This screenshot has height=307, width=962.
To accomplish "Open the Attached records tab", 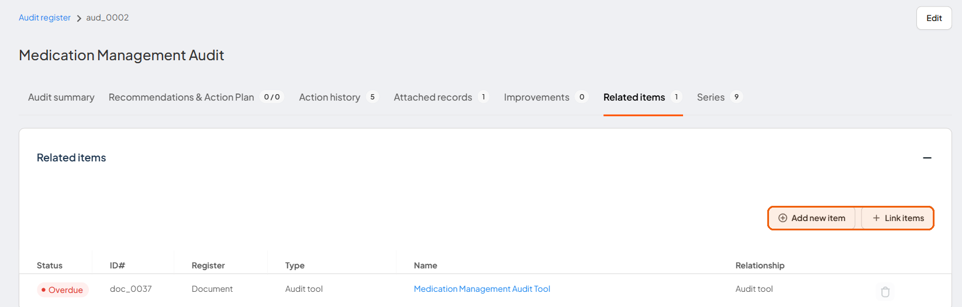I will tap(441, 97).
